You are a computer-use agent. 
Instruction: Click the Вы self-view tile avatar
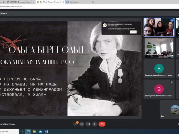[175, 109]
